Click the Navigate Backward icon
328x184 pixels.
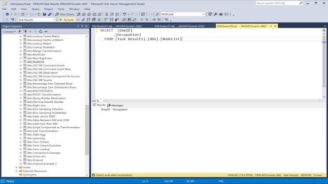(7, 14)
